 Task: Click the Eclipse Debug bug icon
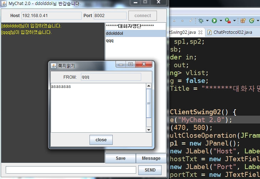(x=201, y=21)
